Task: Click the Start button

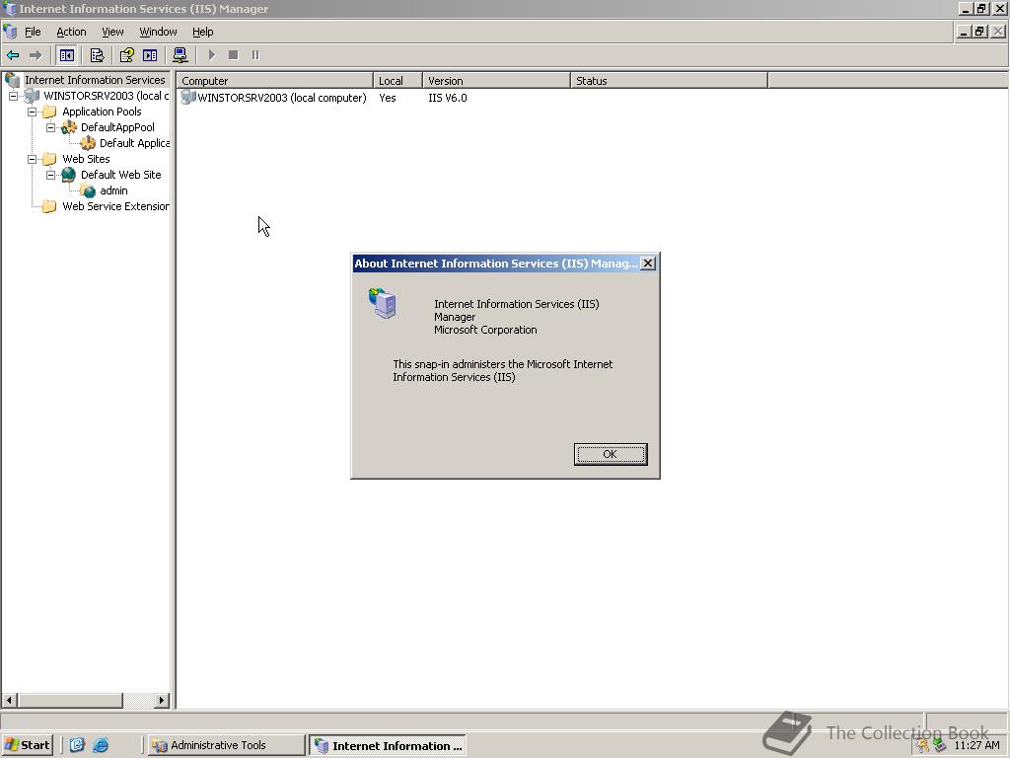Action: (27, 745)
